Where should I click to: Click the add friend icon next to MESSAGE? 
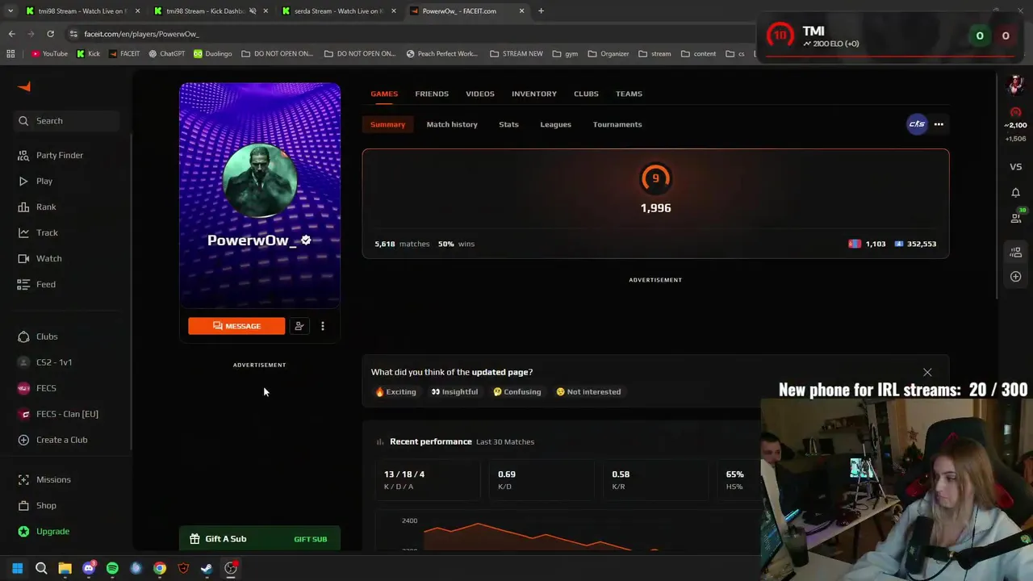click(x=299, y=326)
